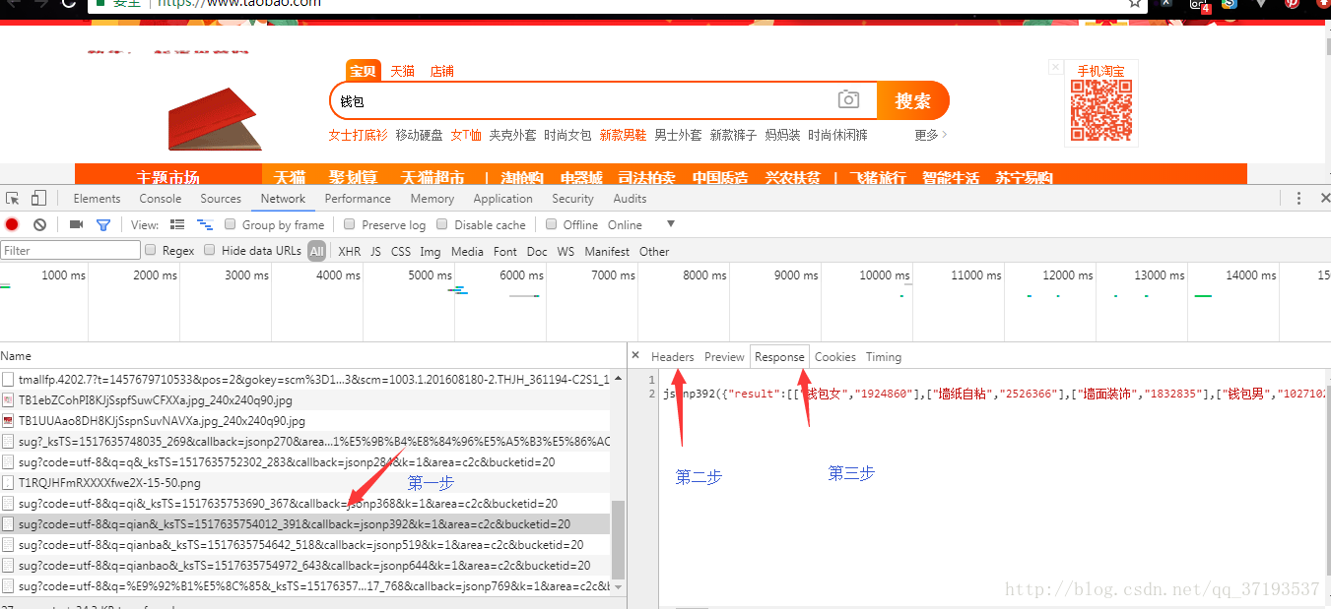Viewport: 1331px width, 609px height.
Task: Click the request list vertical scrollbar
Action: tap(618, 539)
